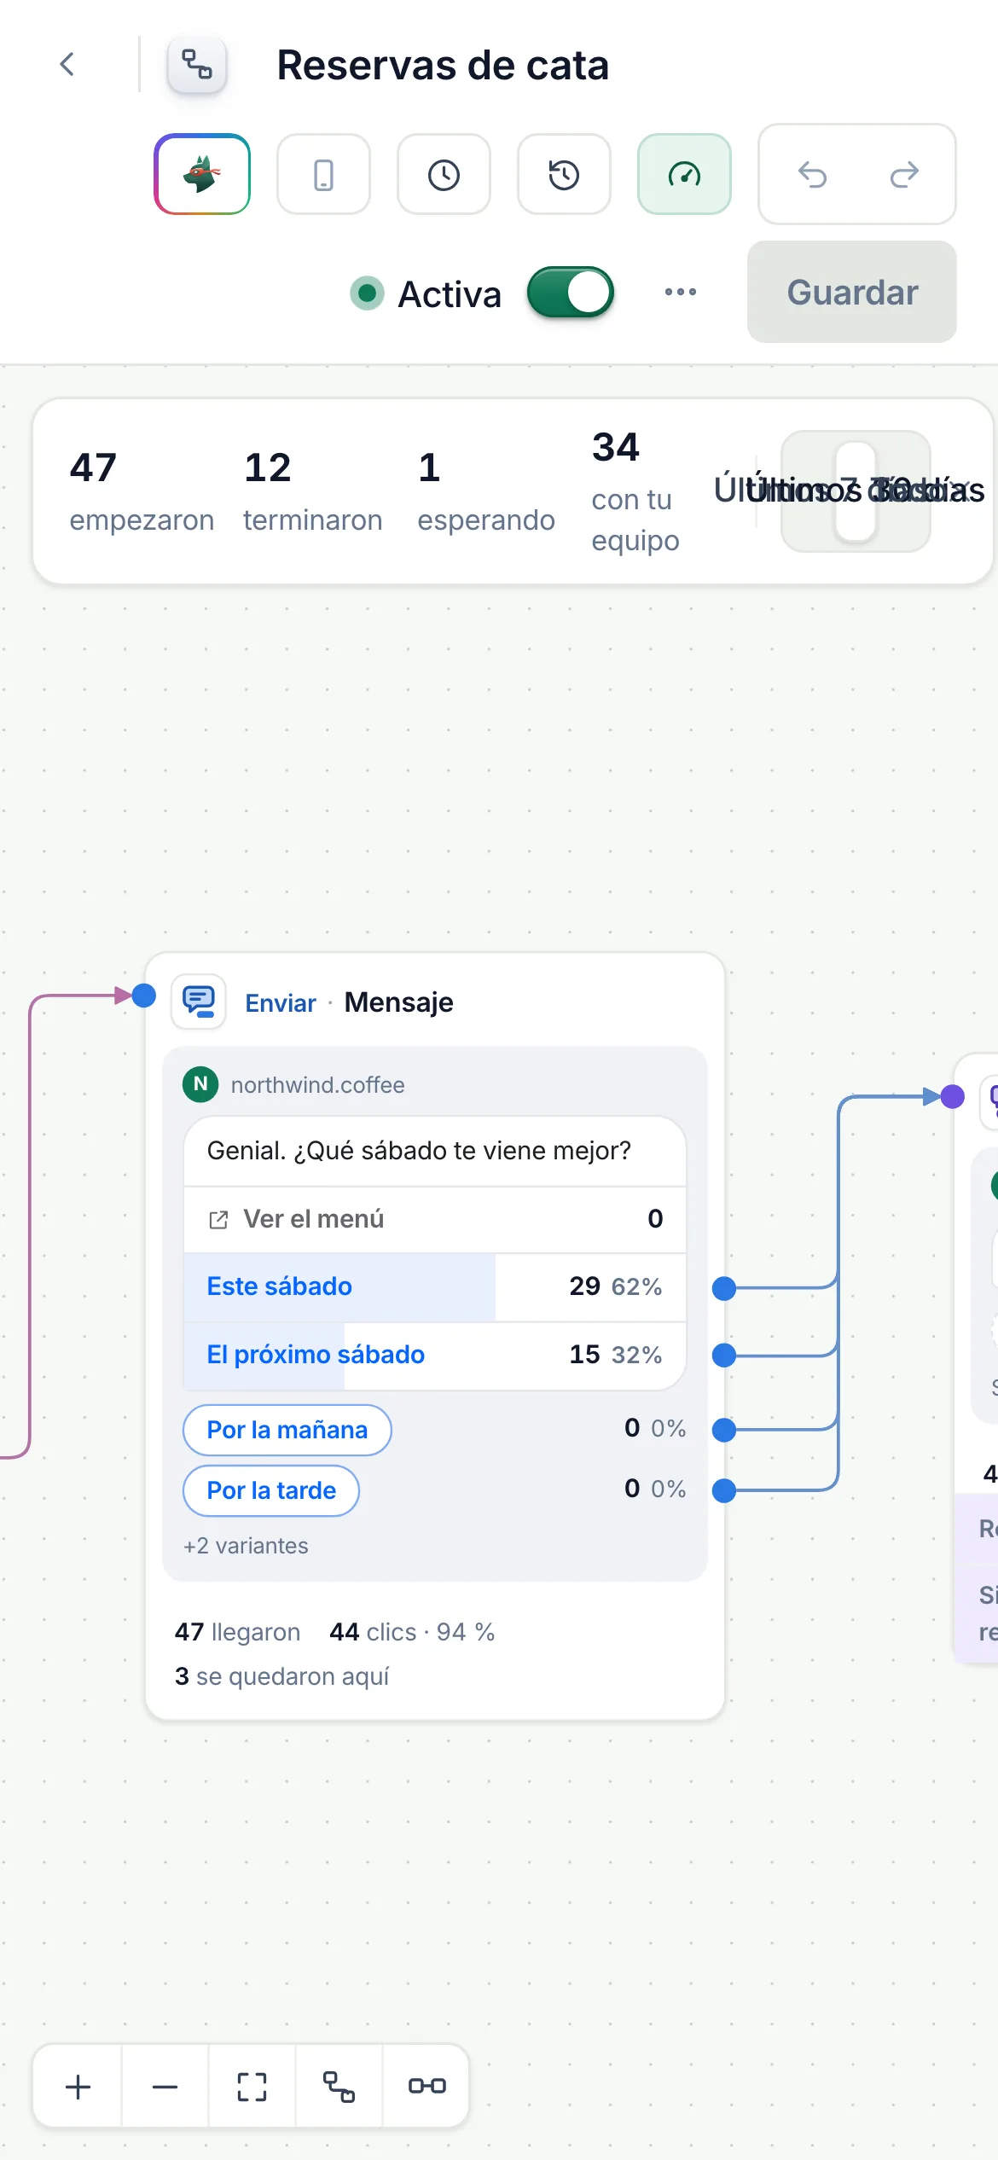Zoom in on the canvas
This screenshot has width=998, height=2160.
click(x=78, y=2087)
